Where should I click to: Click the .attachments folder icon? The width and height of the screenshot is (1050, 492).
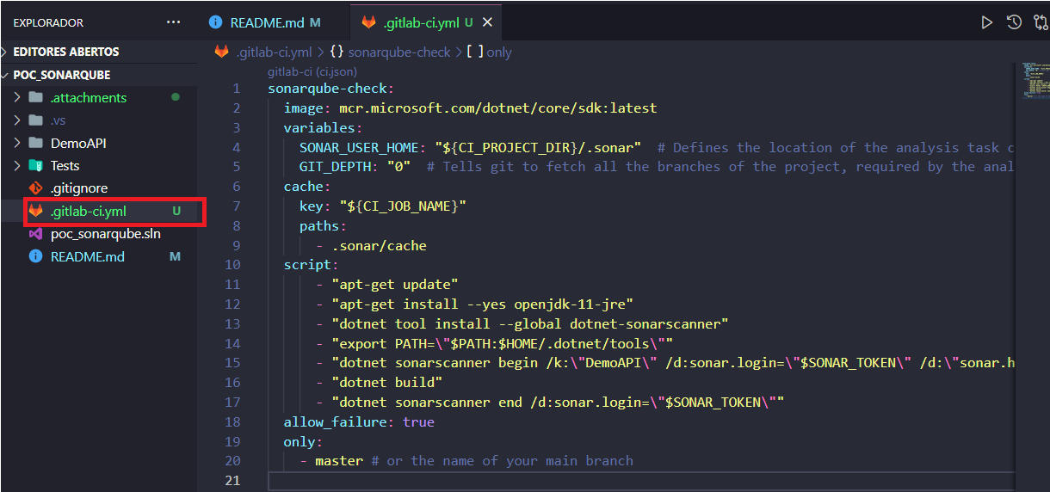(35, 97)
